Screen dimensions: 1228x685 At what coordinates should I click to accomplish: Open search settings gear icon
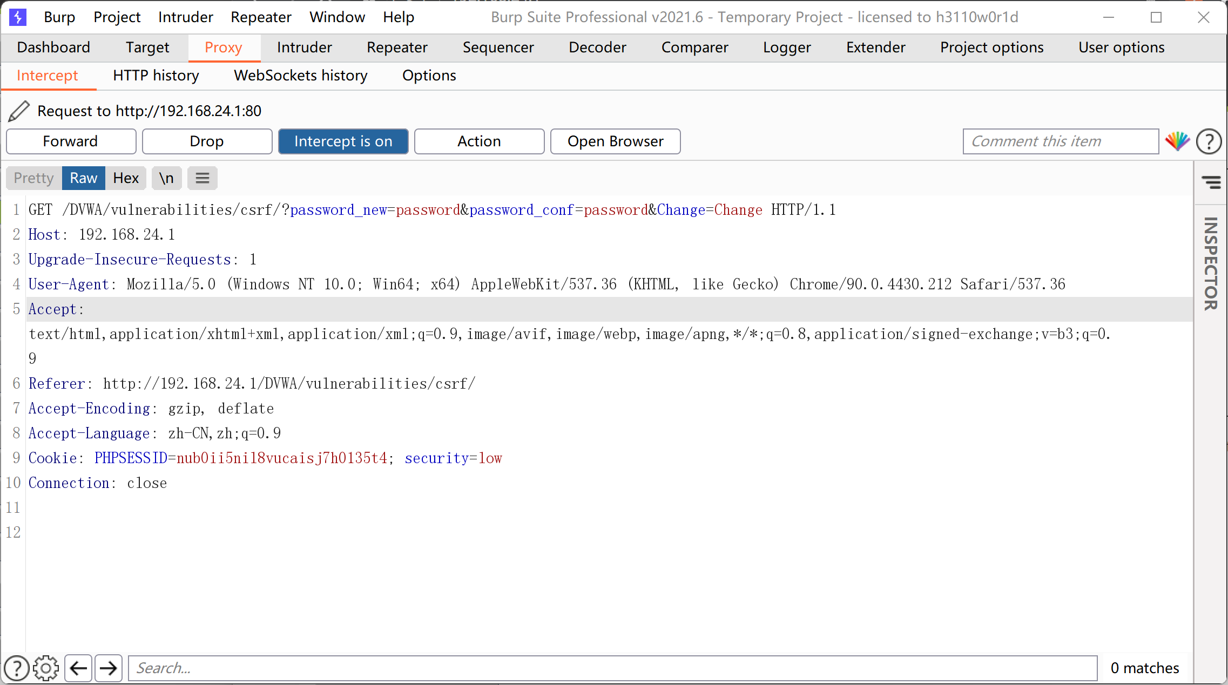pyautogui.click(x=46, y=668)
